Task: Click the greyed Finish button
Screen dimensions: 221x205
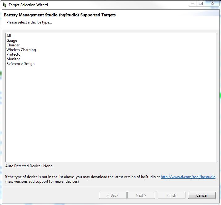Action: (x=171, y=195)
